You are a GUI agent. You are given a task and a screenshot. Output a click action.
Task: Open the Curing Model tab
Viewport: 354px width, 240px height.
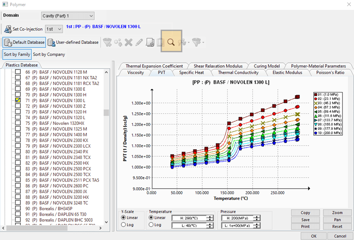[267, 66]
